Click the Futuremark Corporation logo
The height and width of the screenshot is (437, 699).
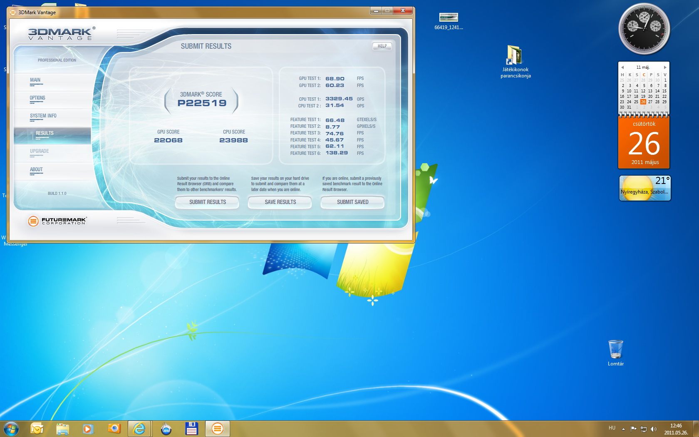coord(57,221)
